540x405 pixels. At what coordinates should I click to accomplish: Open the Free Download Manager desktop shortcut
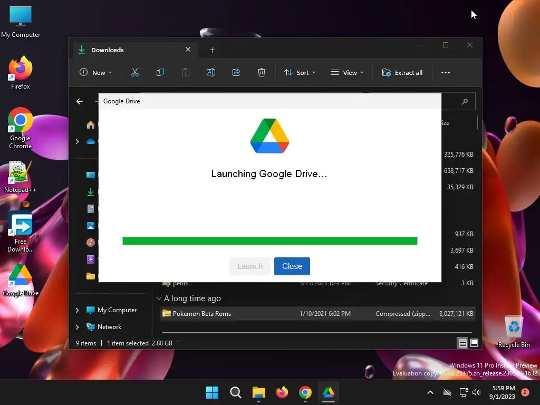click(21, 233)
